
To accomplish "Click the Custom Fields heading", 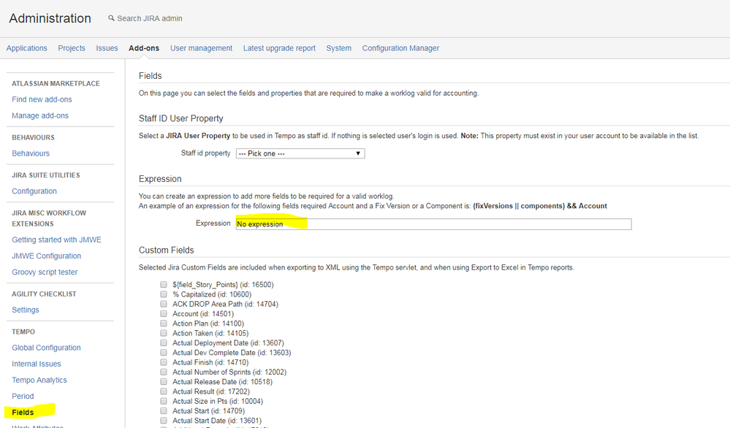I will click(166, 251).
